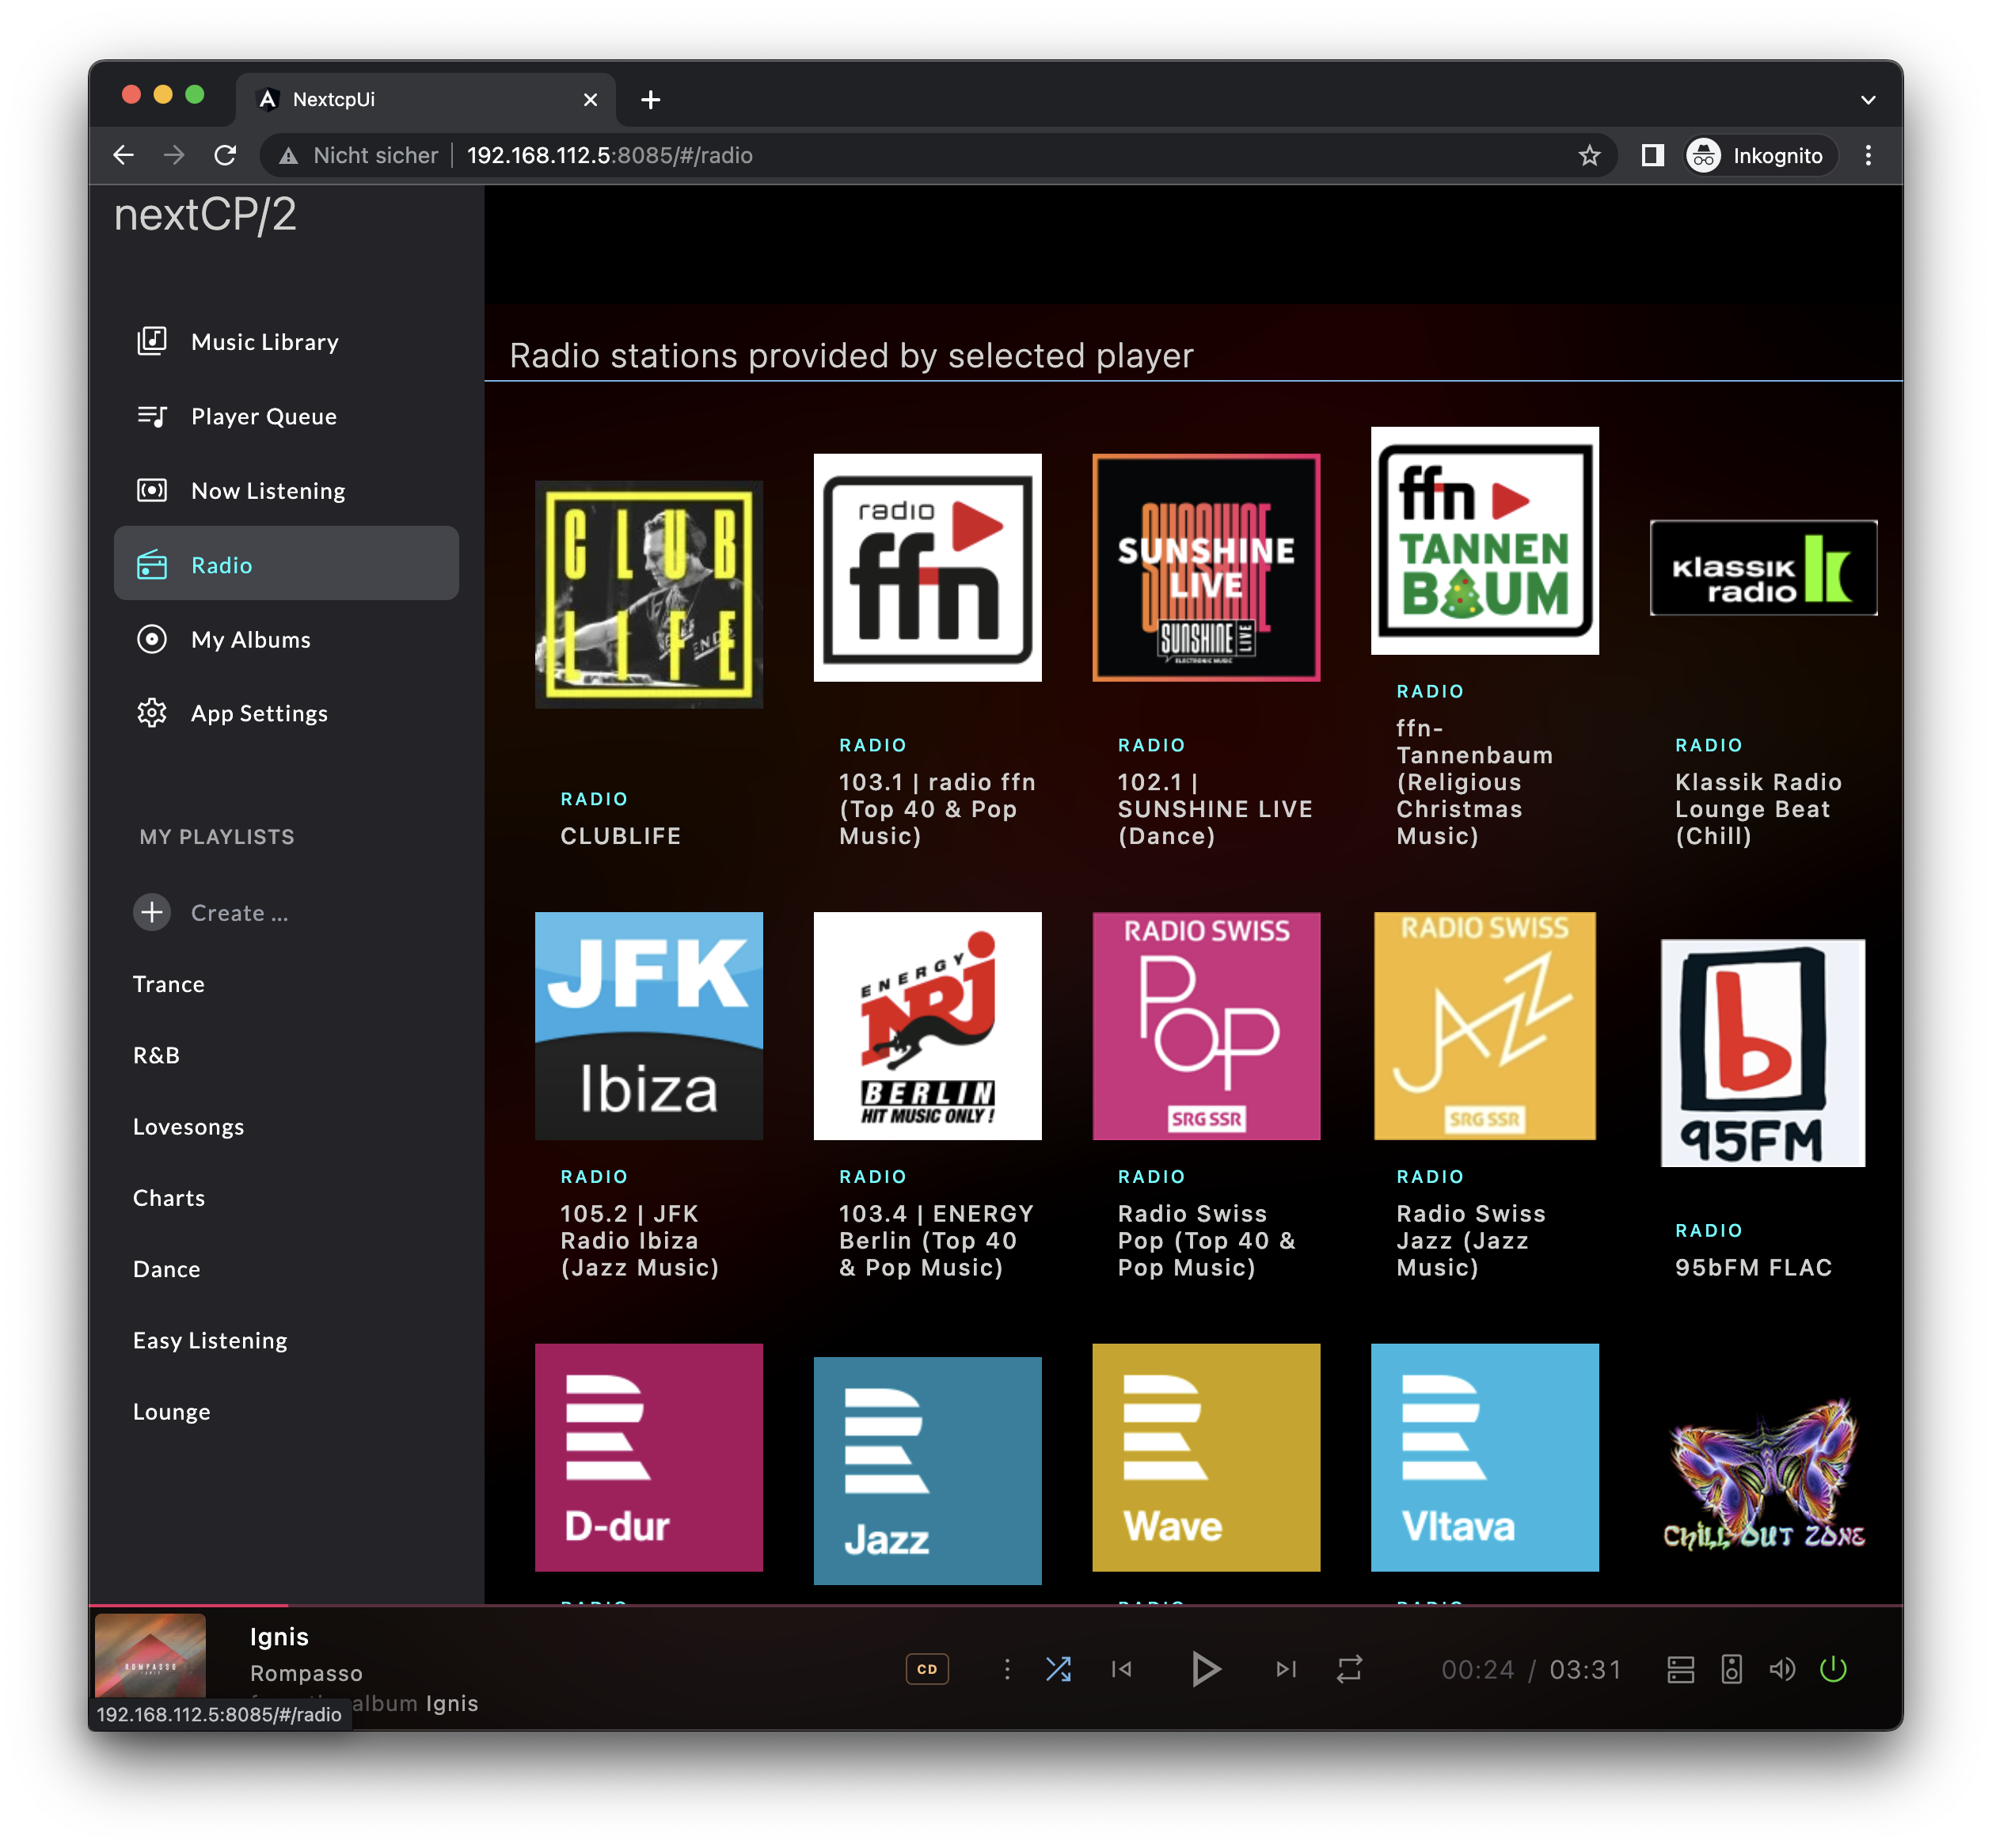This screenshot has width=1992, height=1848.
Task: Play ffn-Tannenbaum Christmas station
Action: pyautogui.click(x=1485, y=540)
